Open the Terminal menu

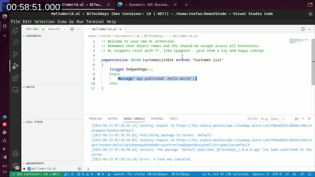click(x=95, y=22)
